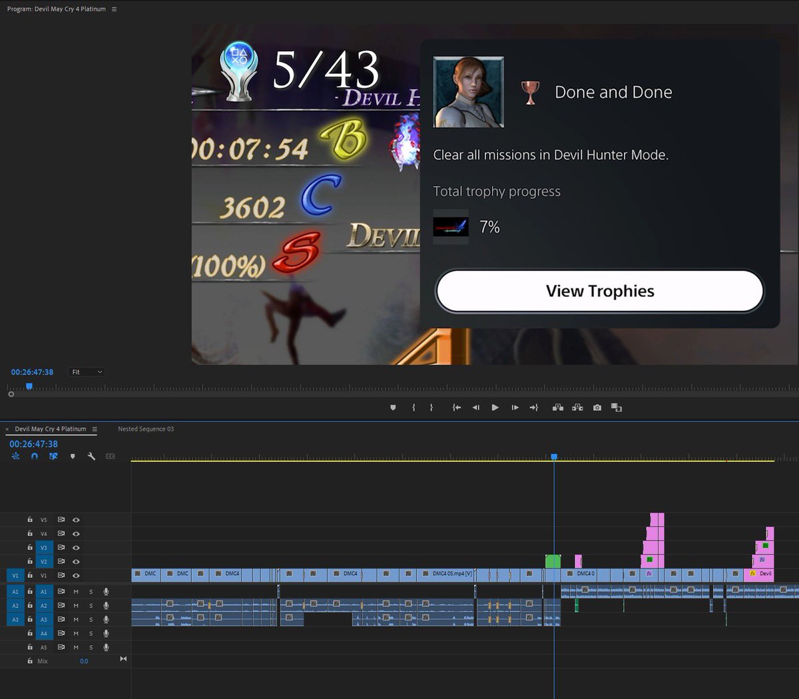Open the Comparison View button
The image size is (799, 699).
pos(617,407)
